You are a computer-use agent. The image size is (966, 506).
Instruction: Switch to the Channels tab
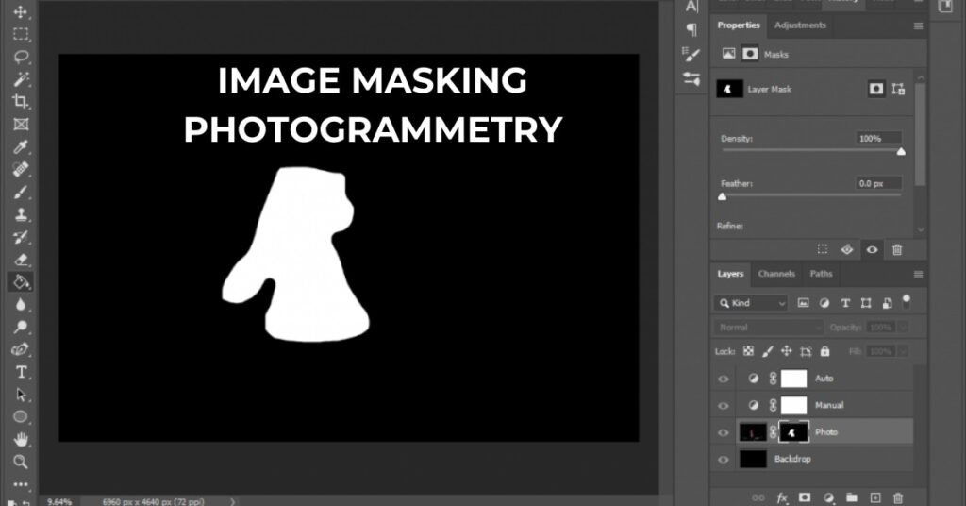tap(776, 274)
